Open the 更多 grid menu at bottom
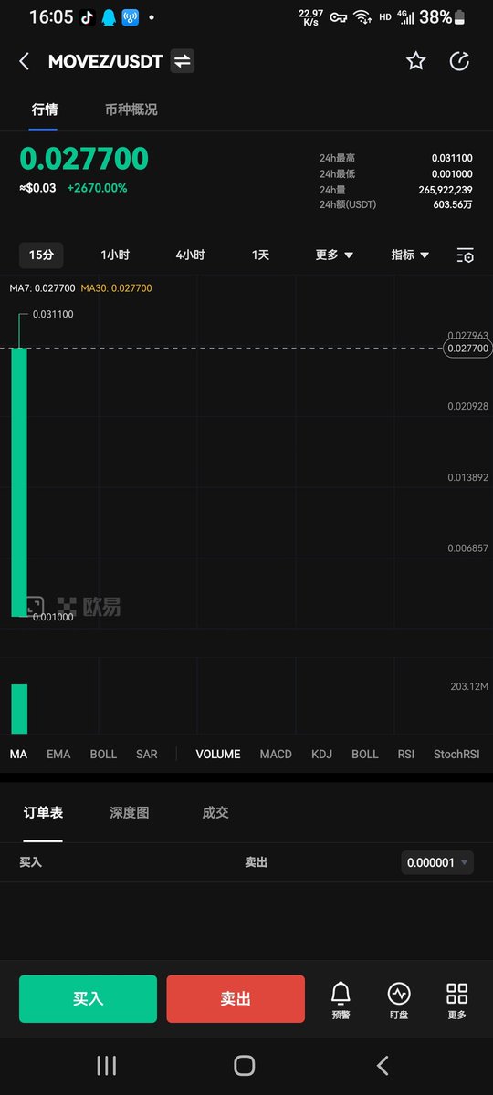Screen dimensions: 493x1095 coord(457,1000)
